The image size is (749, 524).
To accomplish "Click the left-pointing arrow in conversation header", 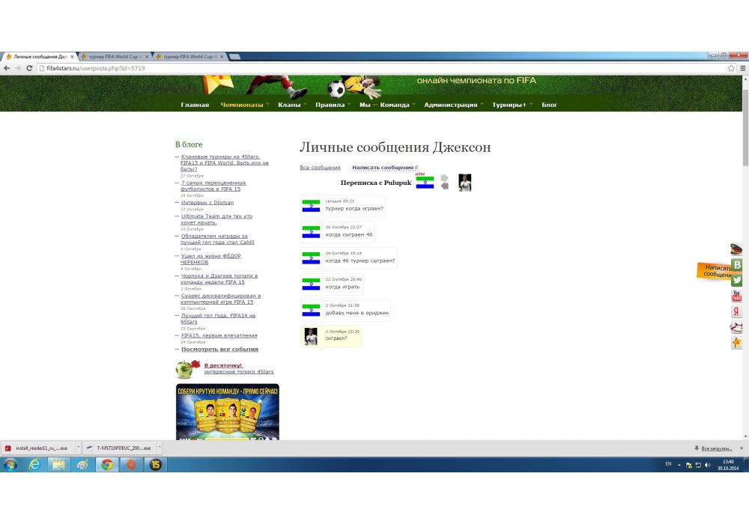I will pyautogui.click(x=445, y=186).
